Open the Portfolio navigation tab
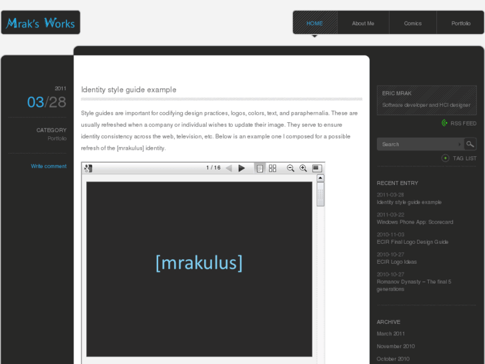Image resolution: width=485 pixels, height=364 pixels. click(460, 23)
